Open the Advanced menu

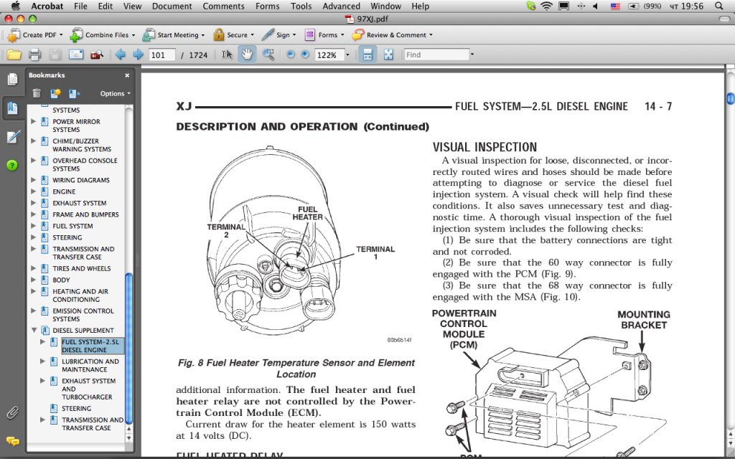click(341, 6)
